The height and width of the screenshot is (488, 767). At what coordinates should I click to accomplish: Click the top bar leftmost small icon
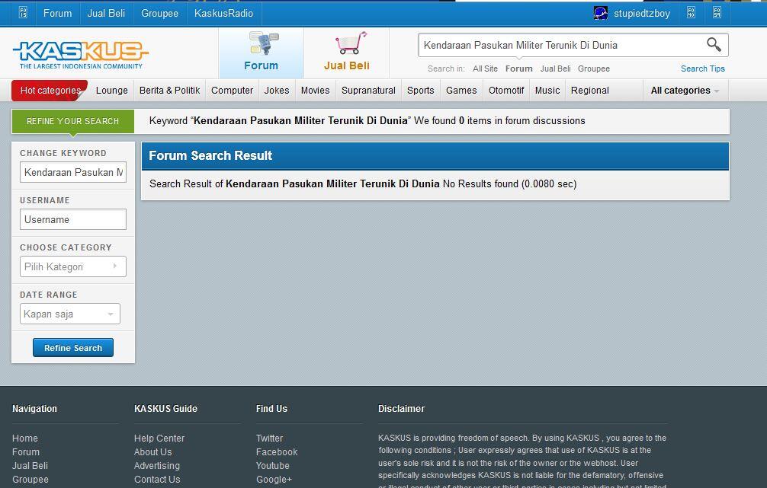pyautogui.click(x=23, y=13)
